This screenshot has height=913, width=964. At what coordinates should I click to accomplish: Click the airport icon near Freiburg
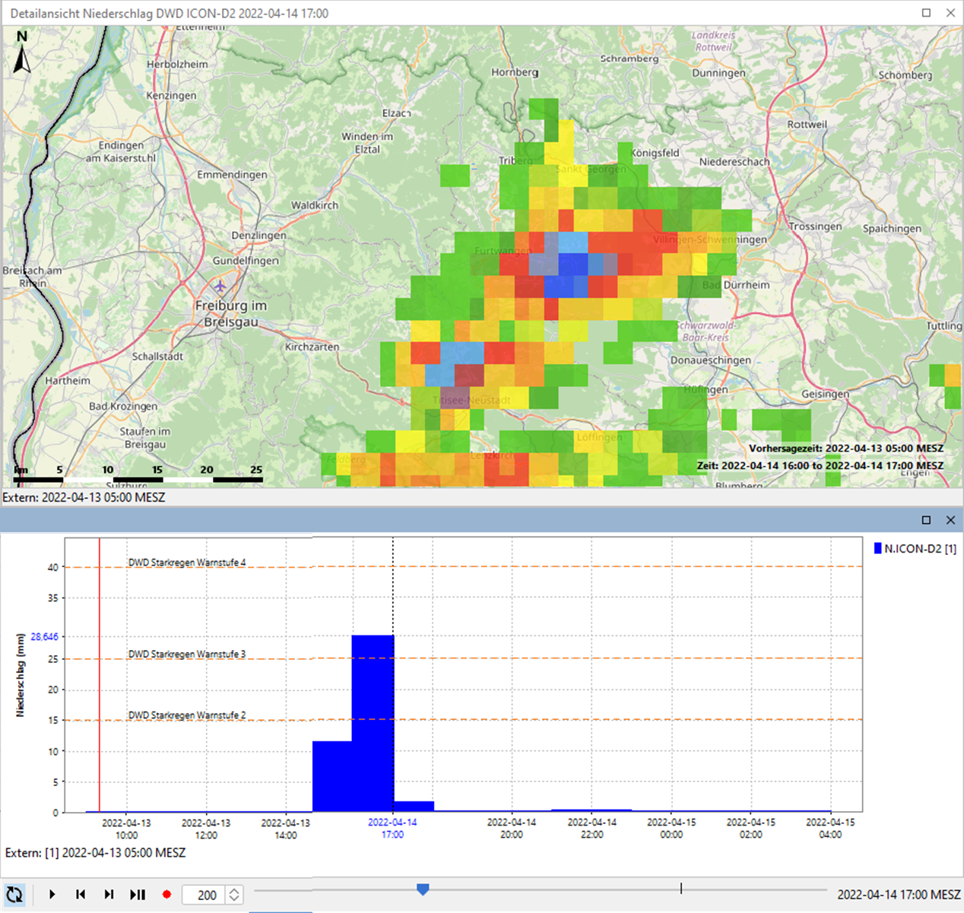click(x=220, y=287)
